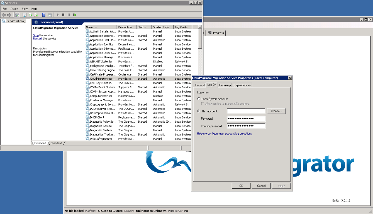This screenshot has height=214, width=373.
Task: Open Help me configure user account link
Action: point(225,134)
